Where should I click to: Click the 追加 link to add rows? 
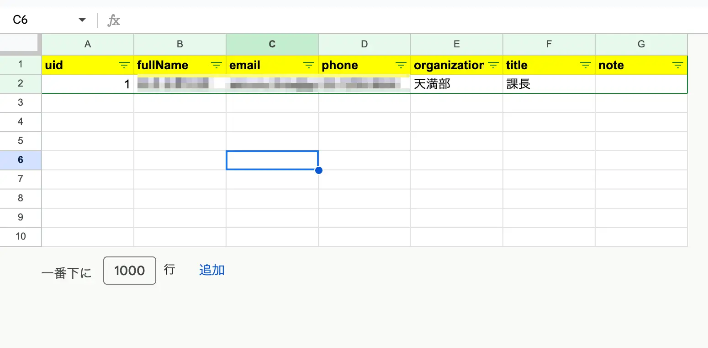pos(211,270)
